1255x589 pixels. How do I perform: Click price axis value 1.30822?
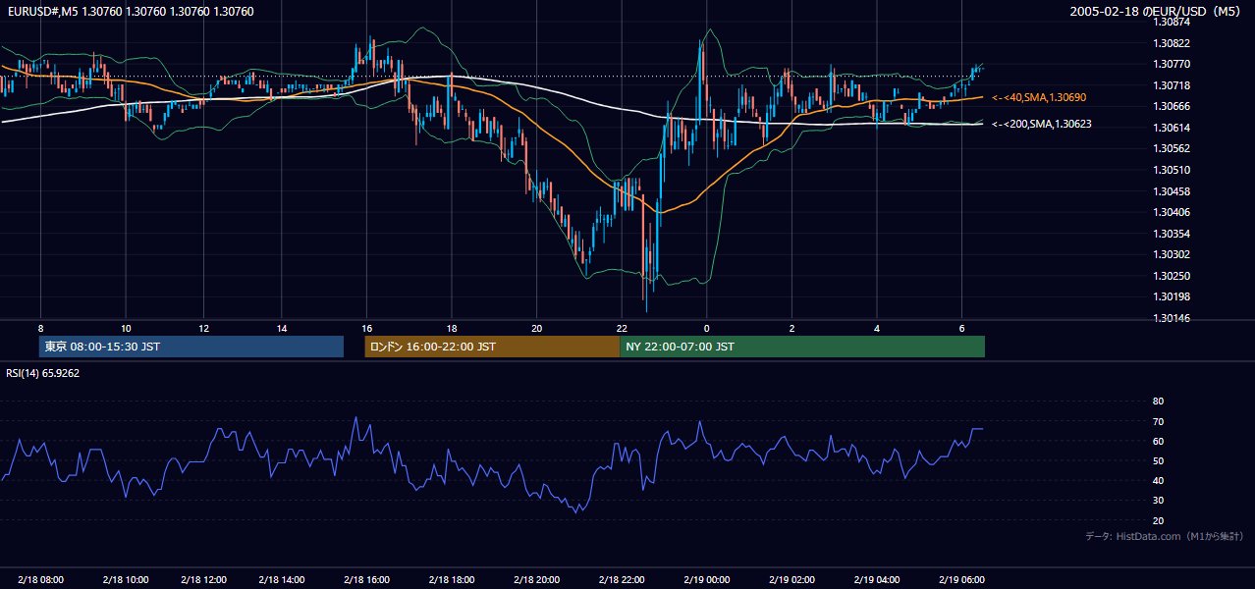click(x=1172, y=43)
